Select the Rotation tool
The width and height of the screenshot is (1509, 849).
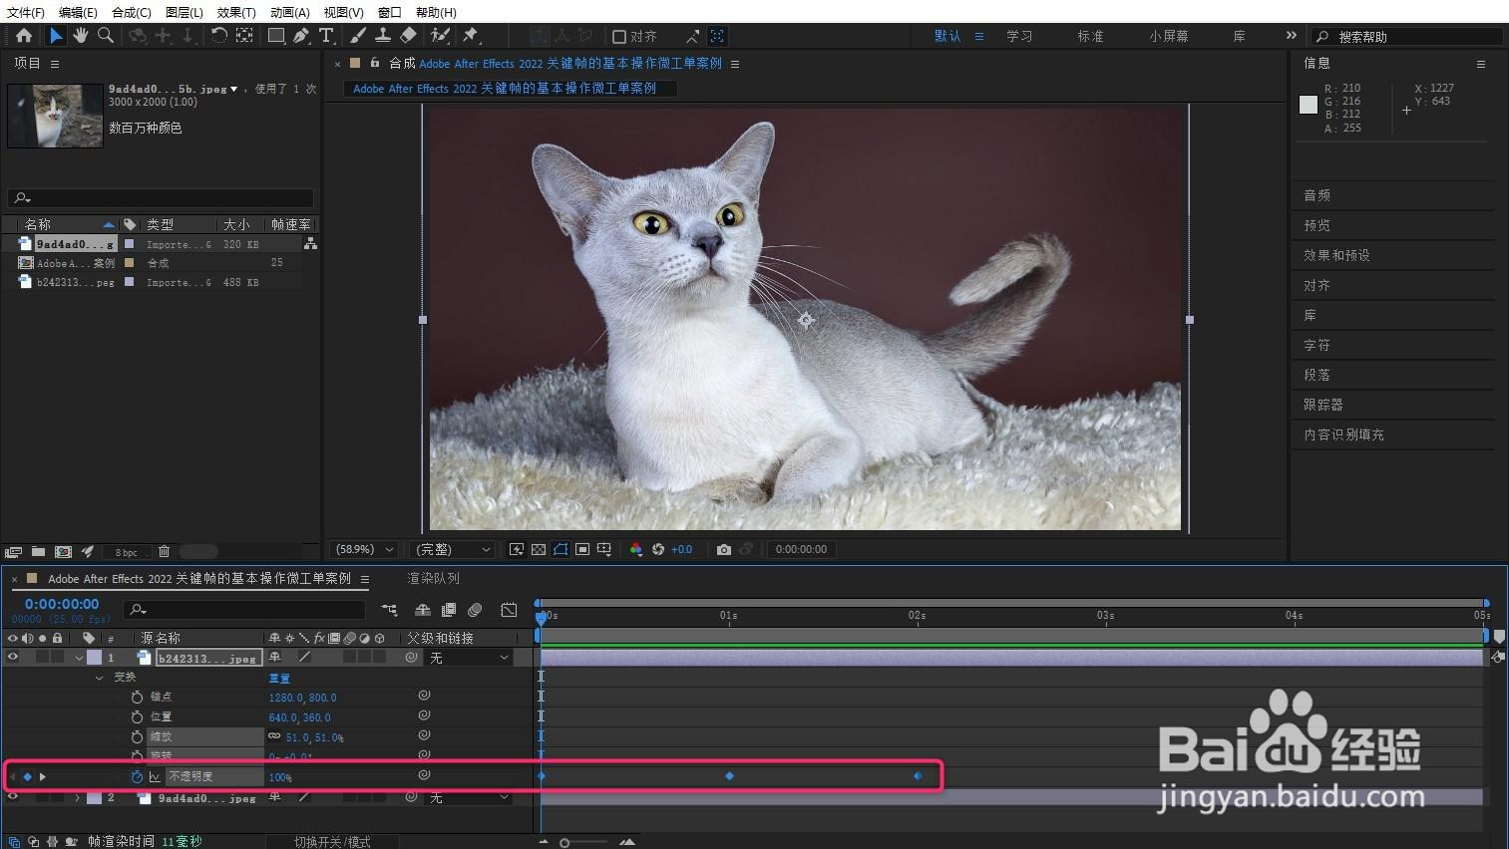pyautogui.click(x=219, y=36)
